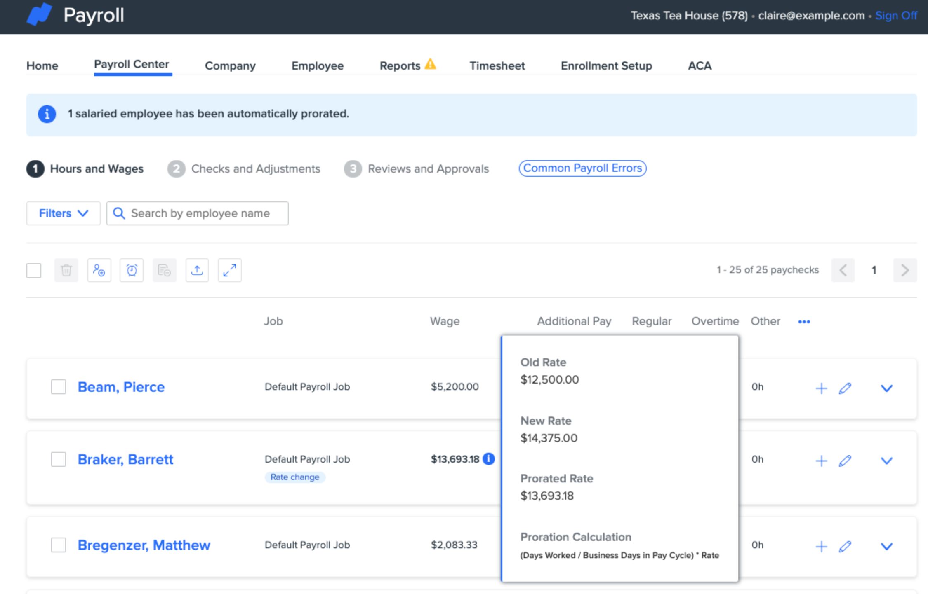Open employee Beam, Pierce link

click(121, 387)
